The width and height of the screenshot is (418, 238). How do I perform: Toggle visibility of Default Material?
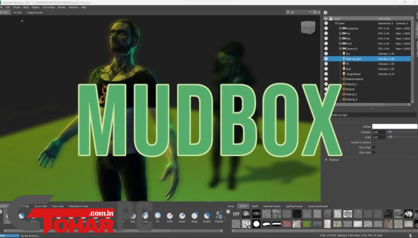(326, 79)
